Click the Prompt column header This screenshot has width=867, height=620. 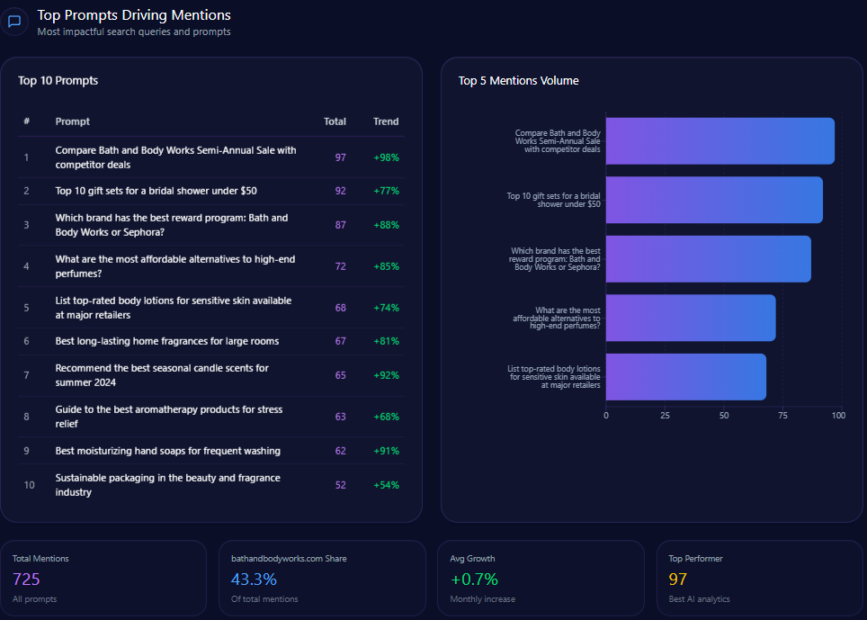72,121
